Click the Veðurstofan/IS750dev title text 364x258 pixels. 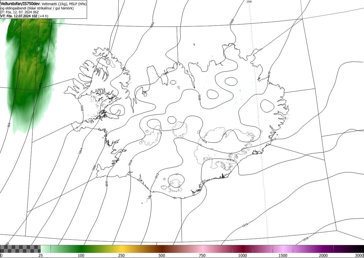pyautogui.click(x=20, y=4)
